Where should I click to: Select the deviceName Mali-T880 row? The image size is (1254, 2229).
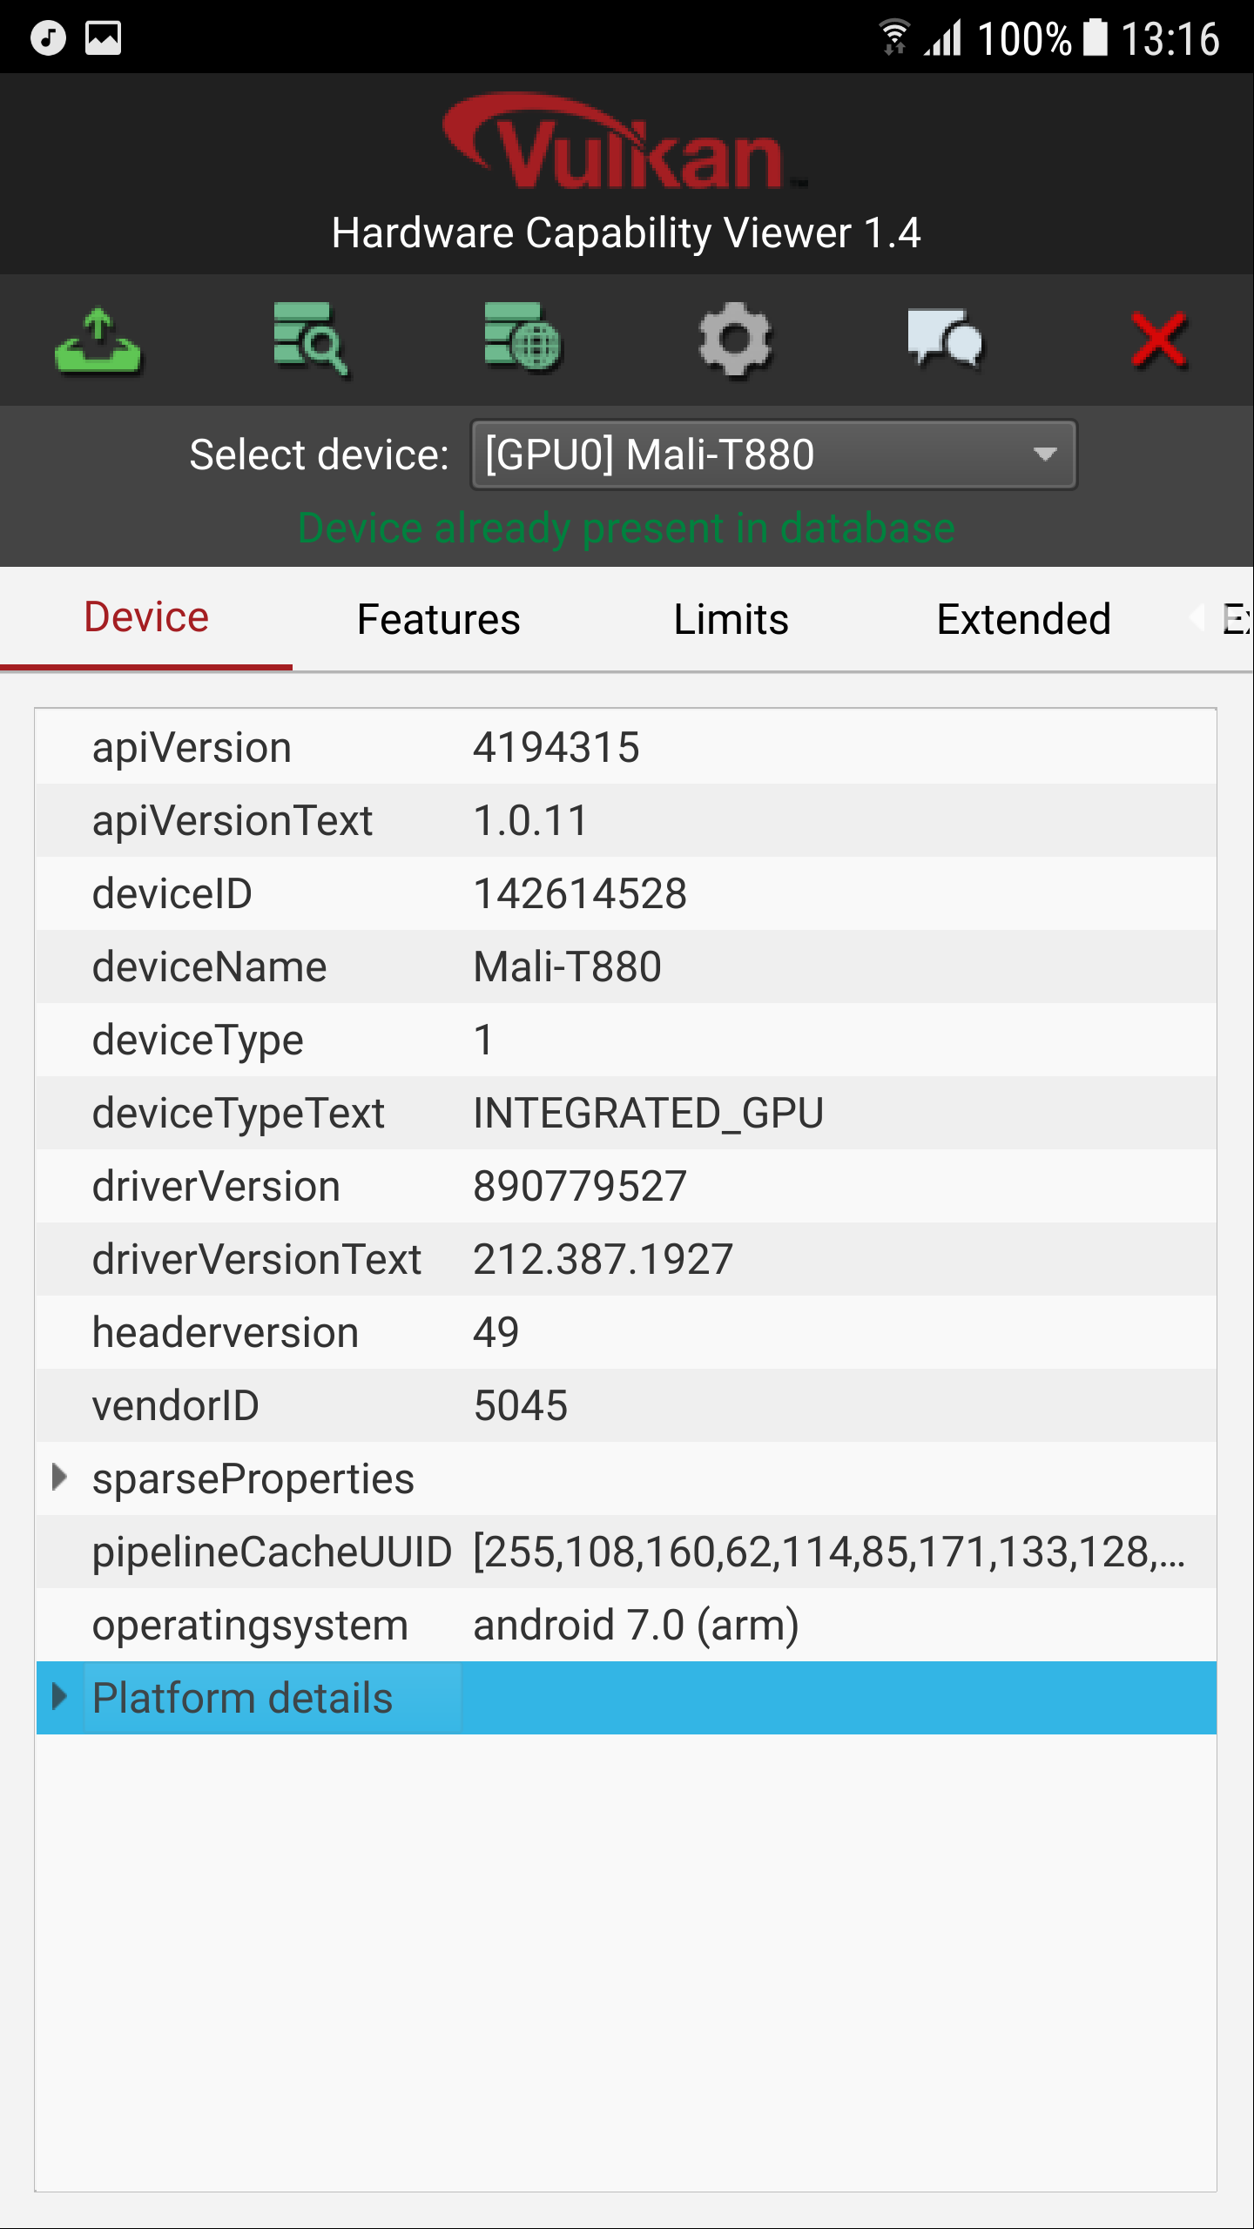[626, 967]
